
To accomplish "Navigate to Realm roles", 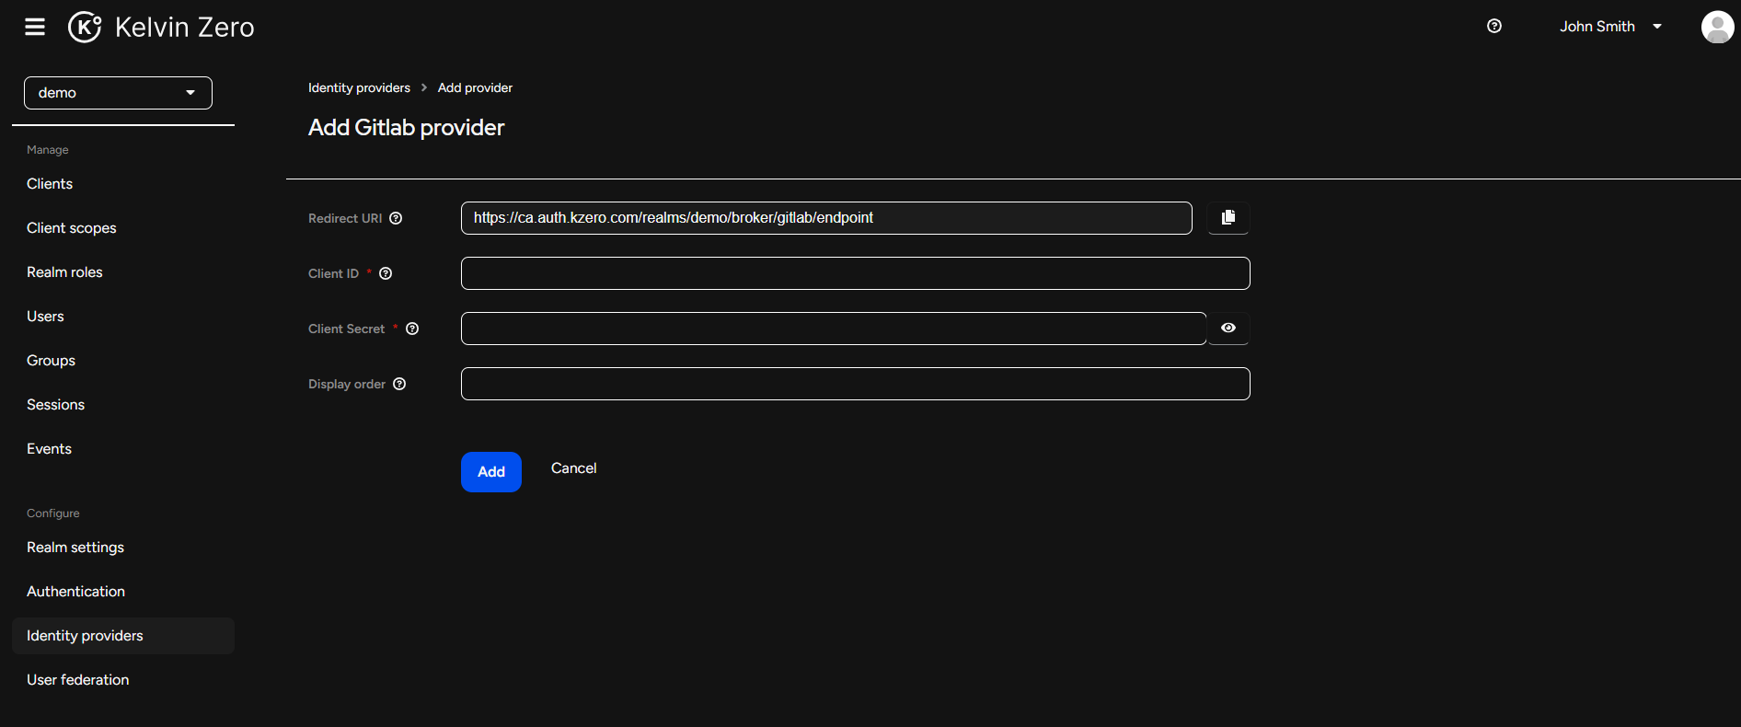I will click(x=64, y=272).
